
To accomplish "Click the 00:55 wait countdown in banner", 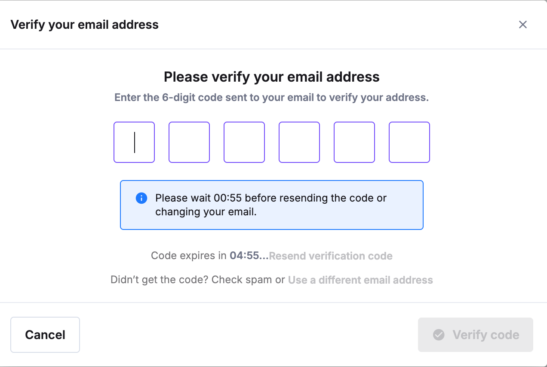I will pos(228,198).
